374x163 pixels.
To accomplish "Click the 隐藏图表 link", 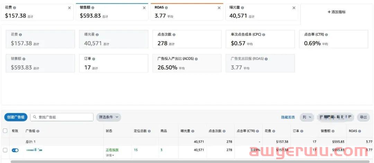I will pyautogui.click(x=288, y=117).
